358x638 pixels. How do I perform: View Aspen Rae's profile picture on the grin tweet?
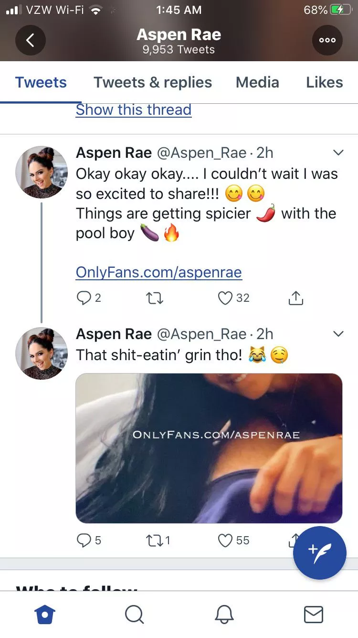[x=42, y=353]
